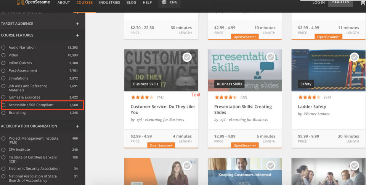Click the Log In link
The width and height of the screenshot is (366, 185).
(319, 3)
